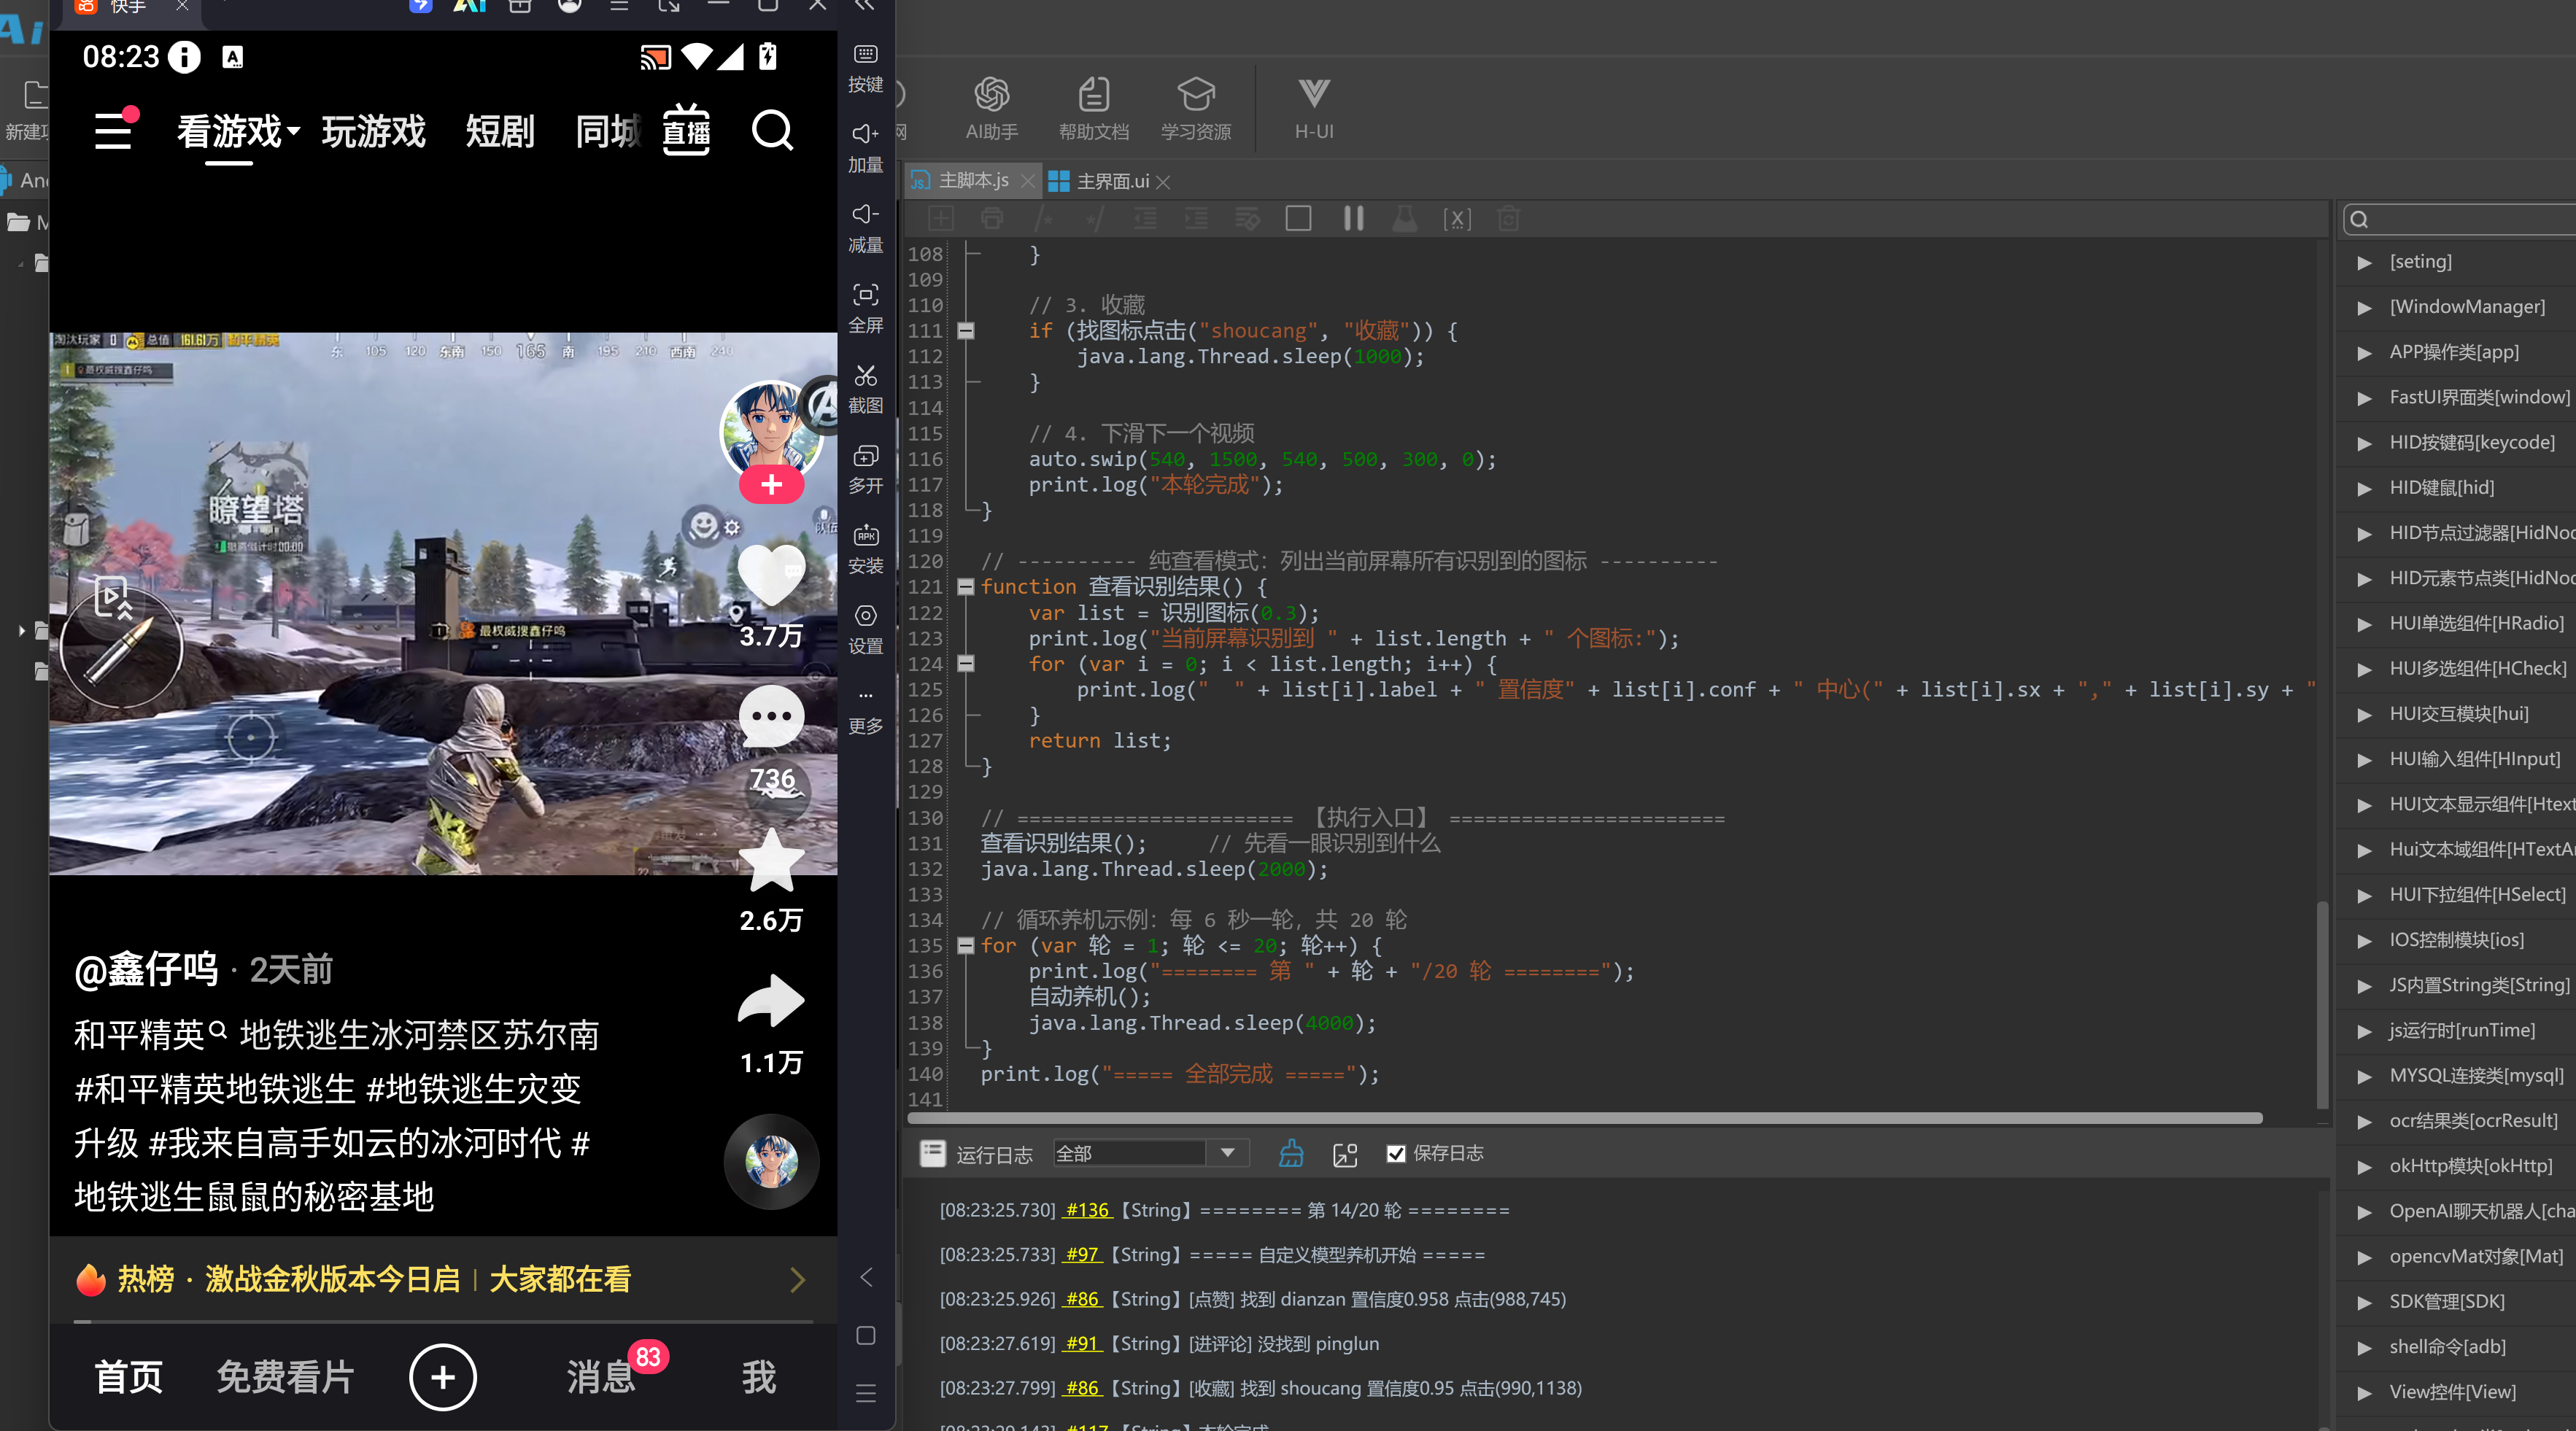Toggle the 保存日志 checkbox

coord(1396,1153)
